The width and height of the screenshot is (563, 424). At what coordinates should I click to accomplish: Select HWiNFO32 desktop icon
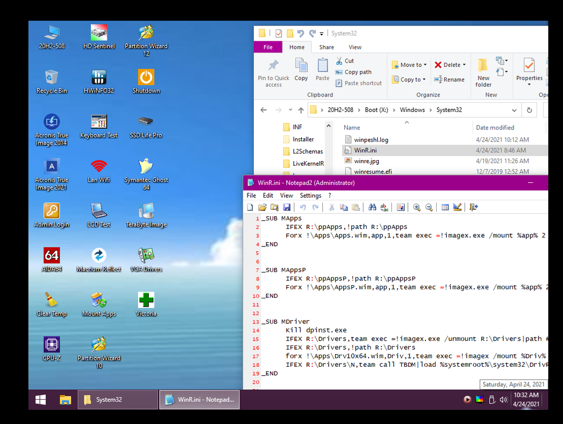pos(99,82)
